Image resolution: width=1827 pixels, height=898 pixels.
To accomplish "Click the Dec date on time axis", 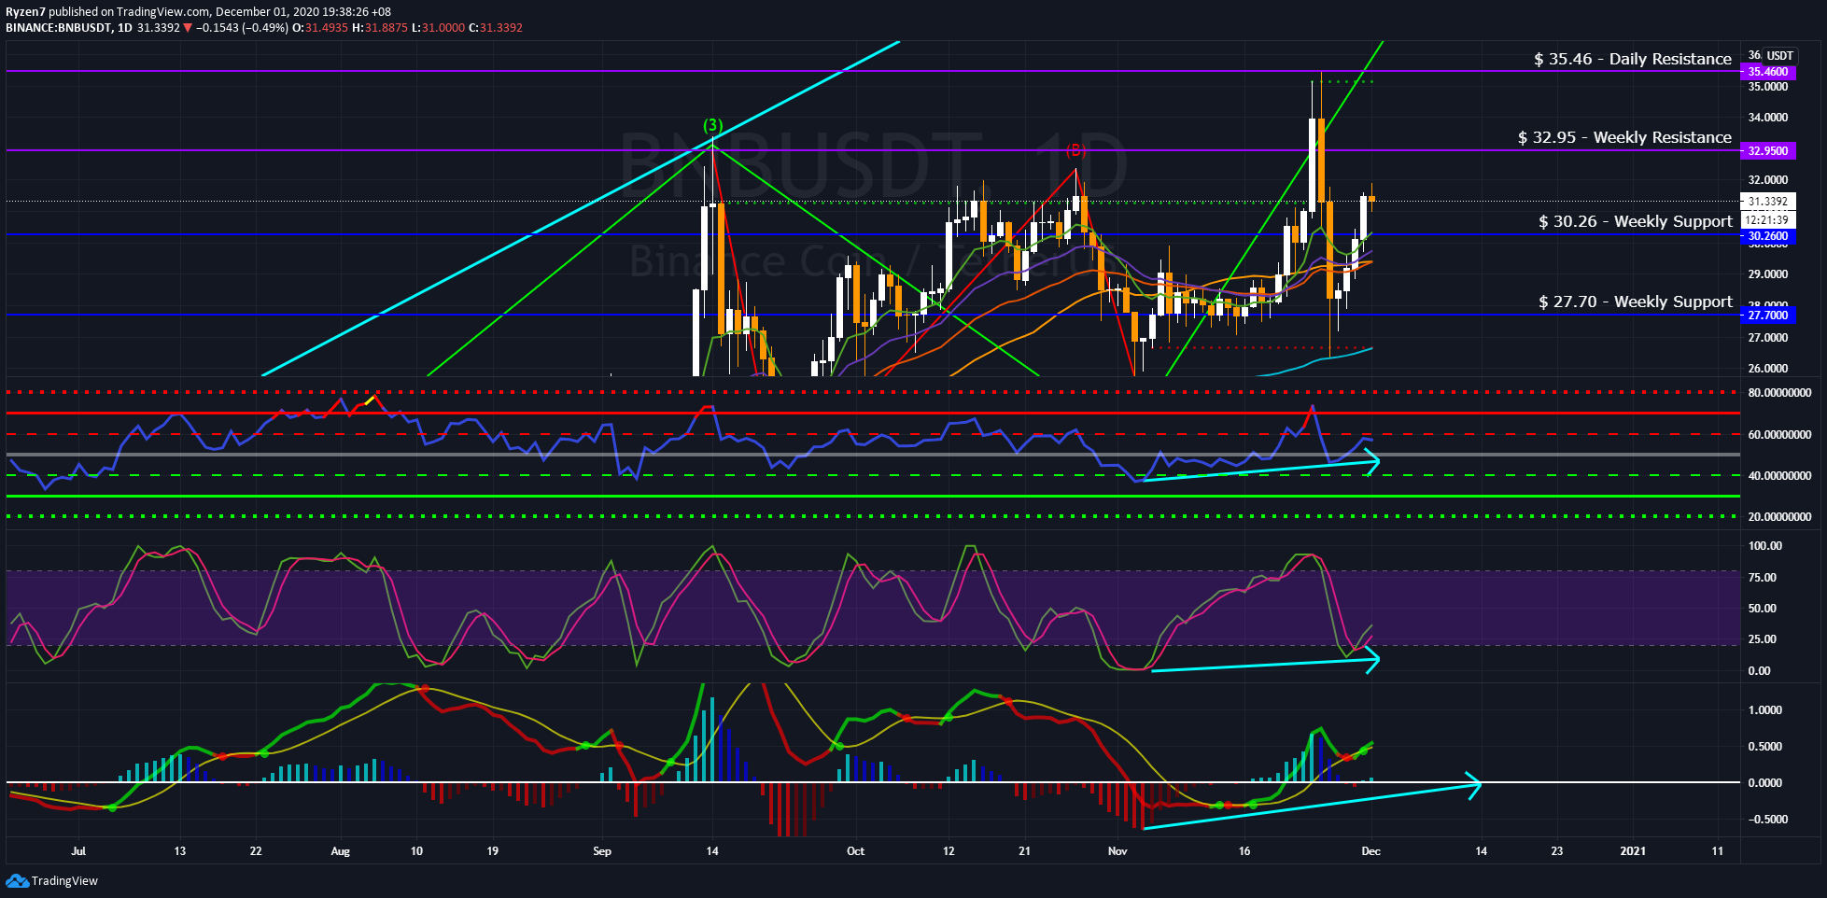I will tap(1371, 851).
